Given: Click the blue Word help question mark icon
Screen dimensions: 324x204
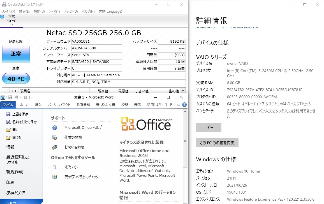Looking at the screenshot, I should click(184, 105).
